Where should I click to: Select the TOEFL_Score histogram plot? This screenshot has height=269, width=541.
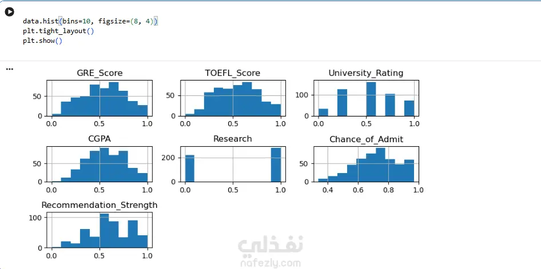click(x=233, y=98)
